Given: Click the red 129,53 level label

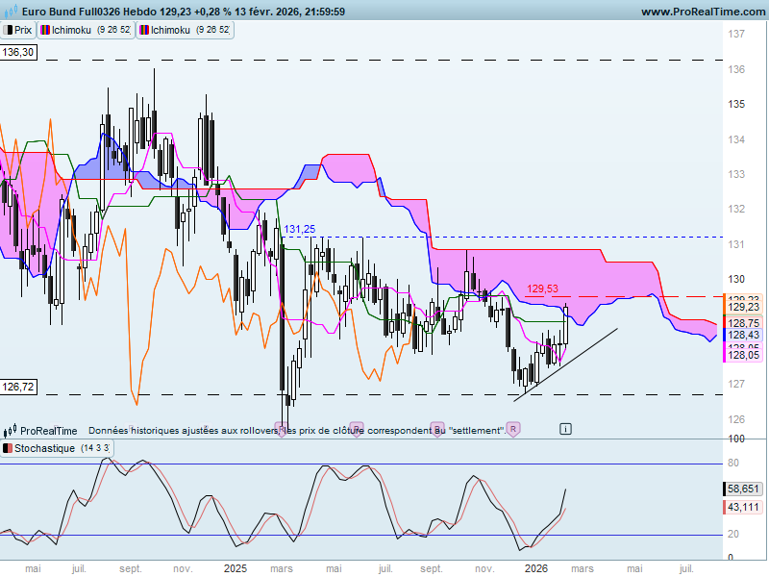Looking at the screenshot, I should click(x=542, y=288).
